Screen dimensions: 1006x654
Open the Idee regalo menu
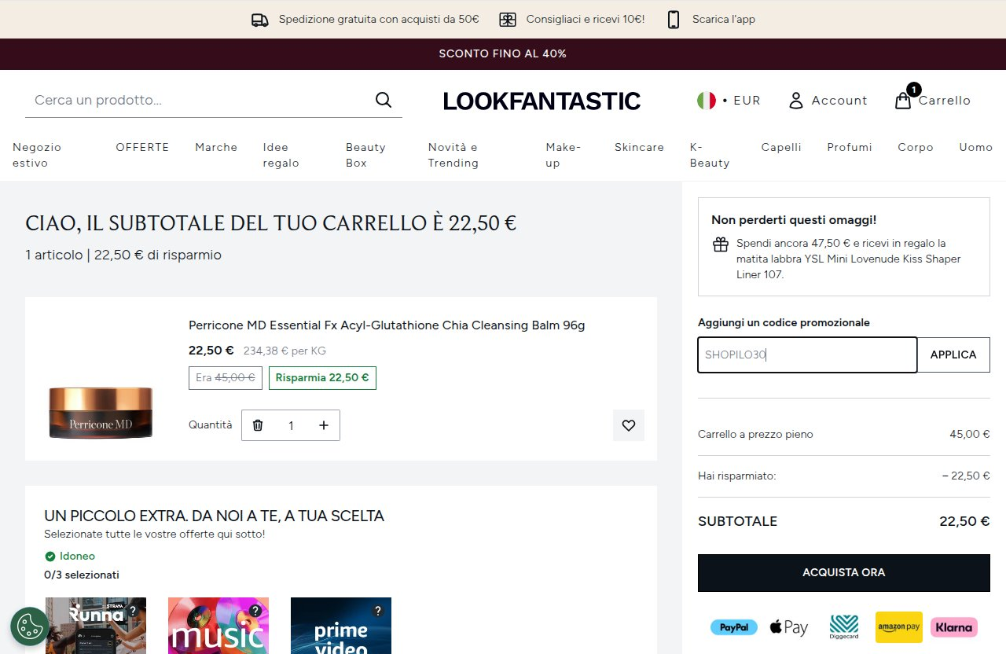point(281,155)
